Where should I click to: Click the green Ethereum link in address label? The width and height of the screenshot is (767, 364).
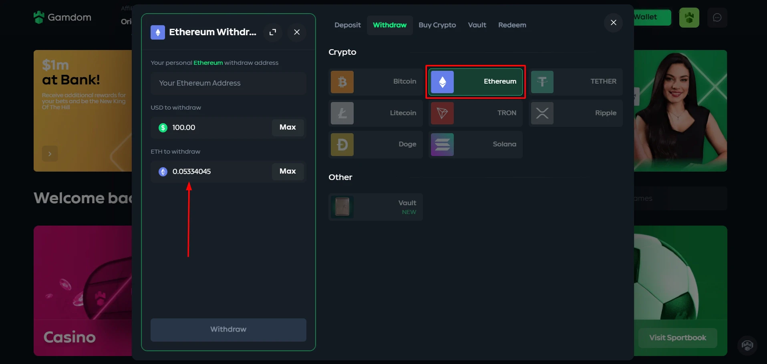coord(208,63)
